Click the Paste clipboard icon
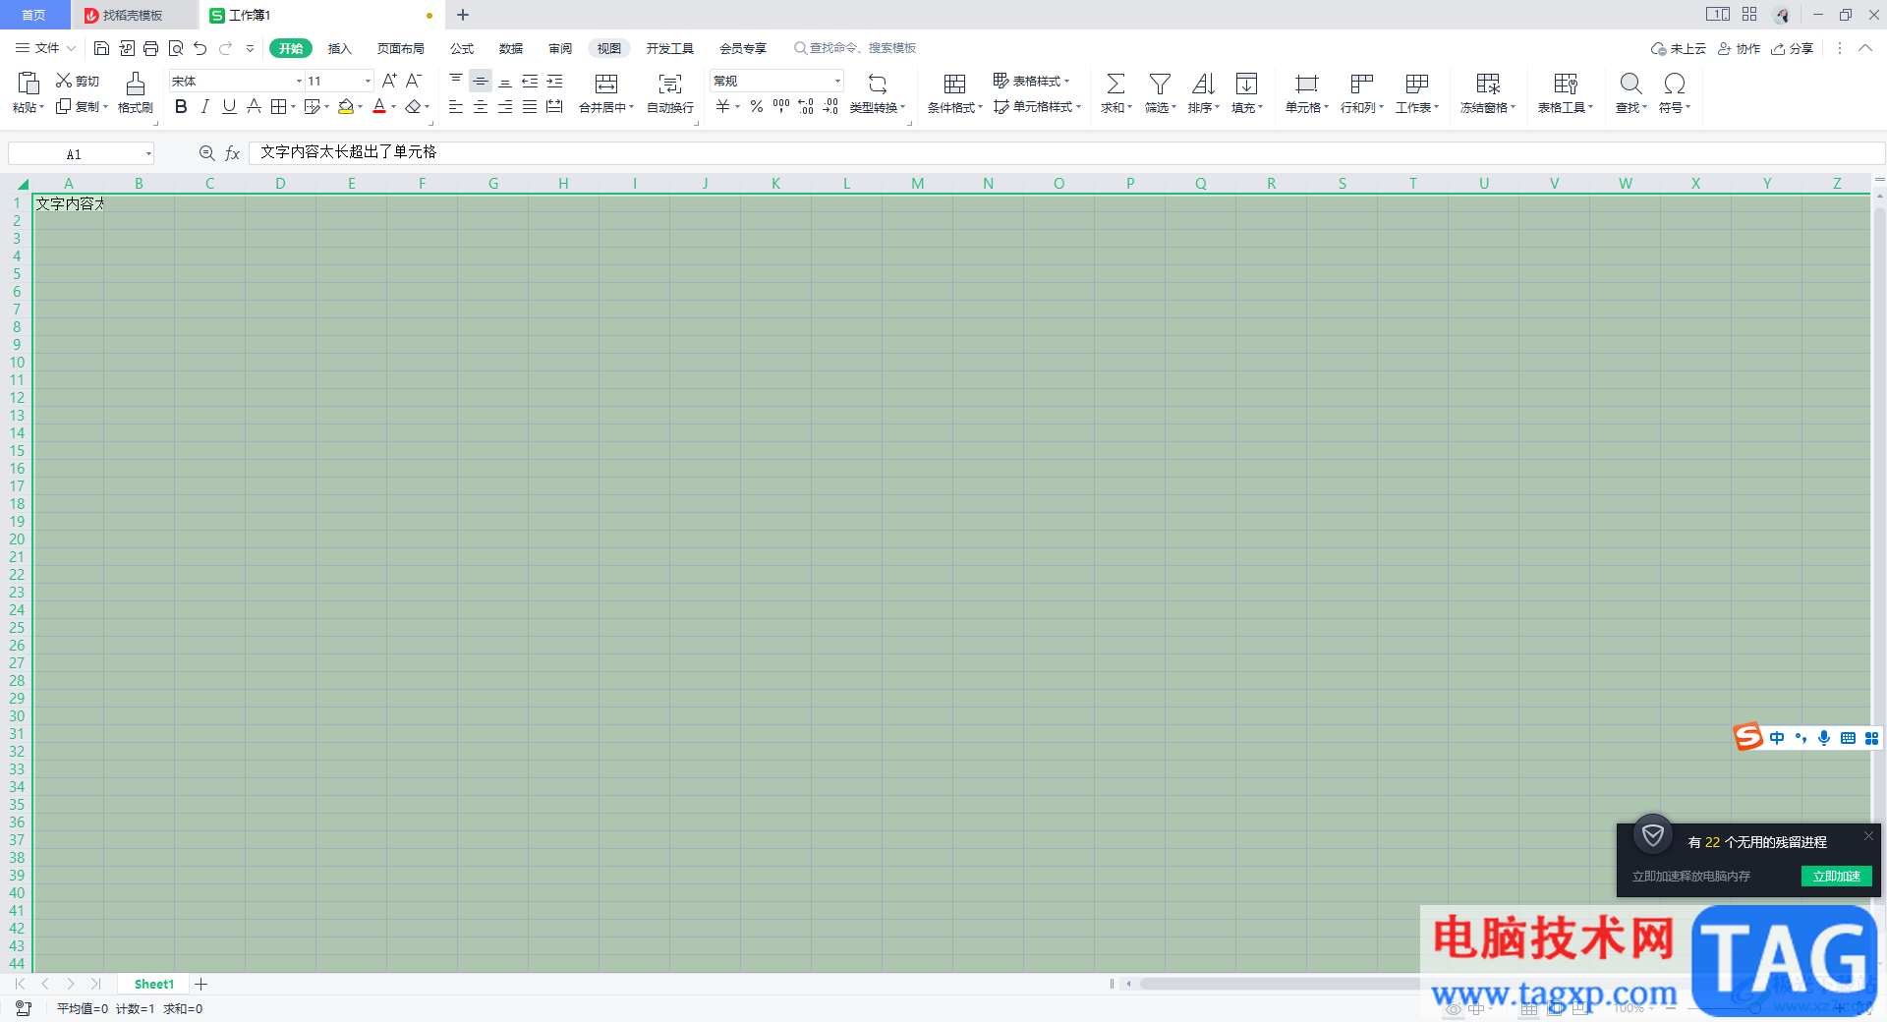This screenshot has height=1022, width=1887. click(x=29, y=84)
